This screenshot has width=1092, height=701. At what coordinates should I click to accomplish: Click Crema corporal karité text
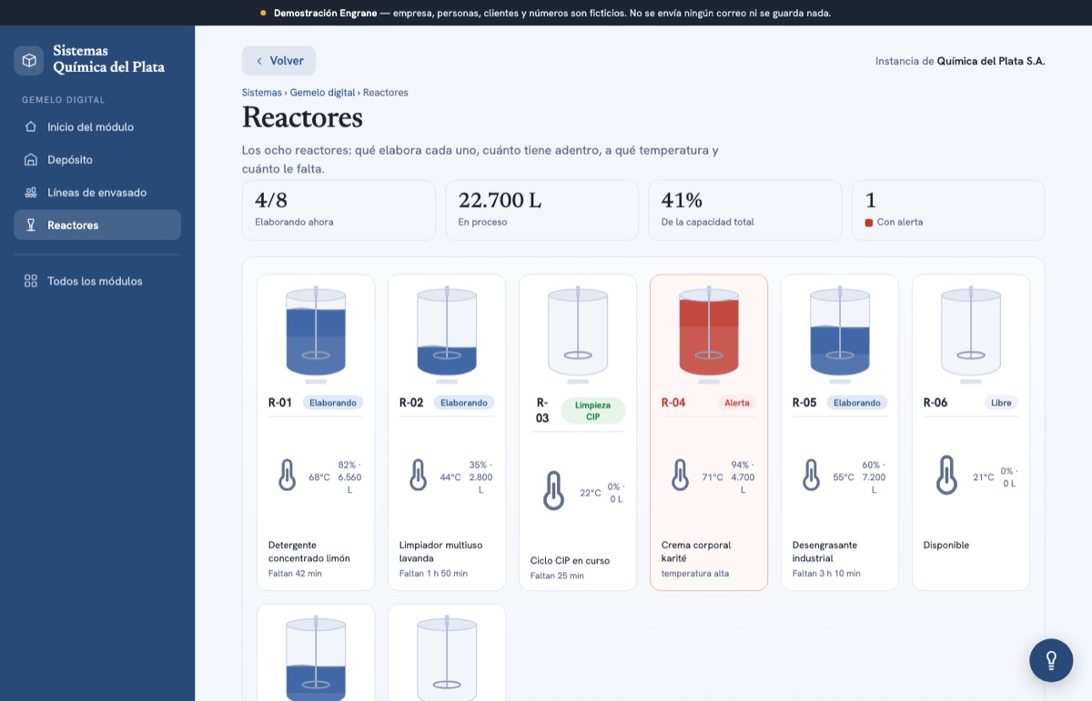(696, 552)
